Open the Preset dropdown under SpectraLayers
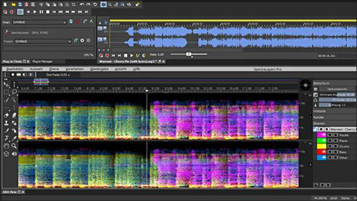Viewport: 357px width, 201px height. [x=43, y=41]
